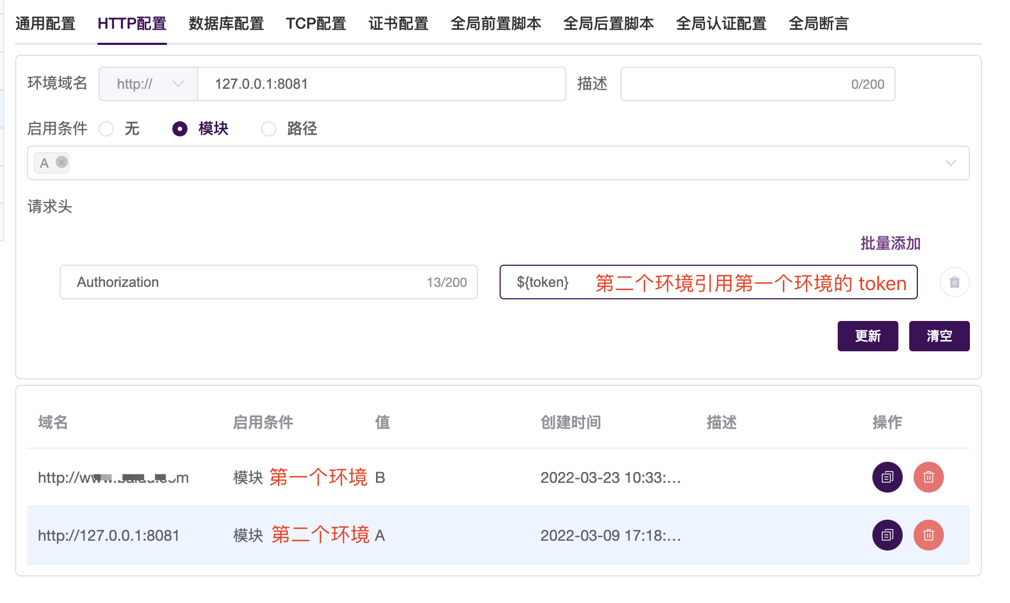Copy the 127.0.0.1:8081 environment entry
Image resolution: width=1010 pixels, height=603 pixels.
click(x=887, y=535)
